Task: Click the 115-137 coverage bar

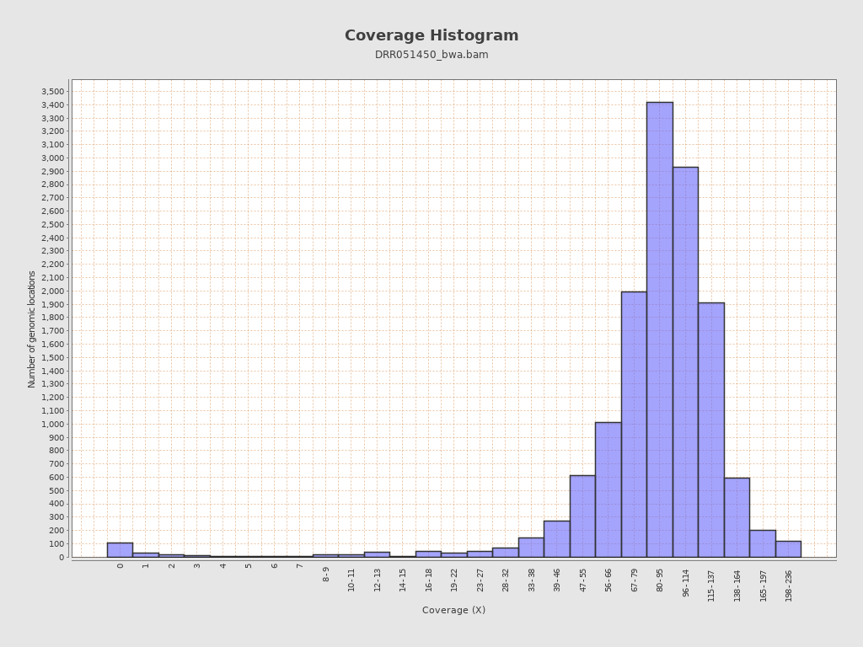Action: 711,430
